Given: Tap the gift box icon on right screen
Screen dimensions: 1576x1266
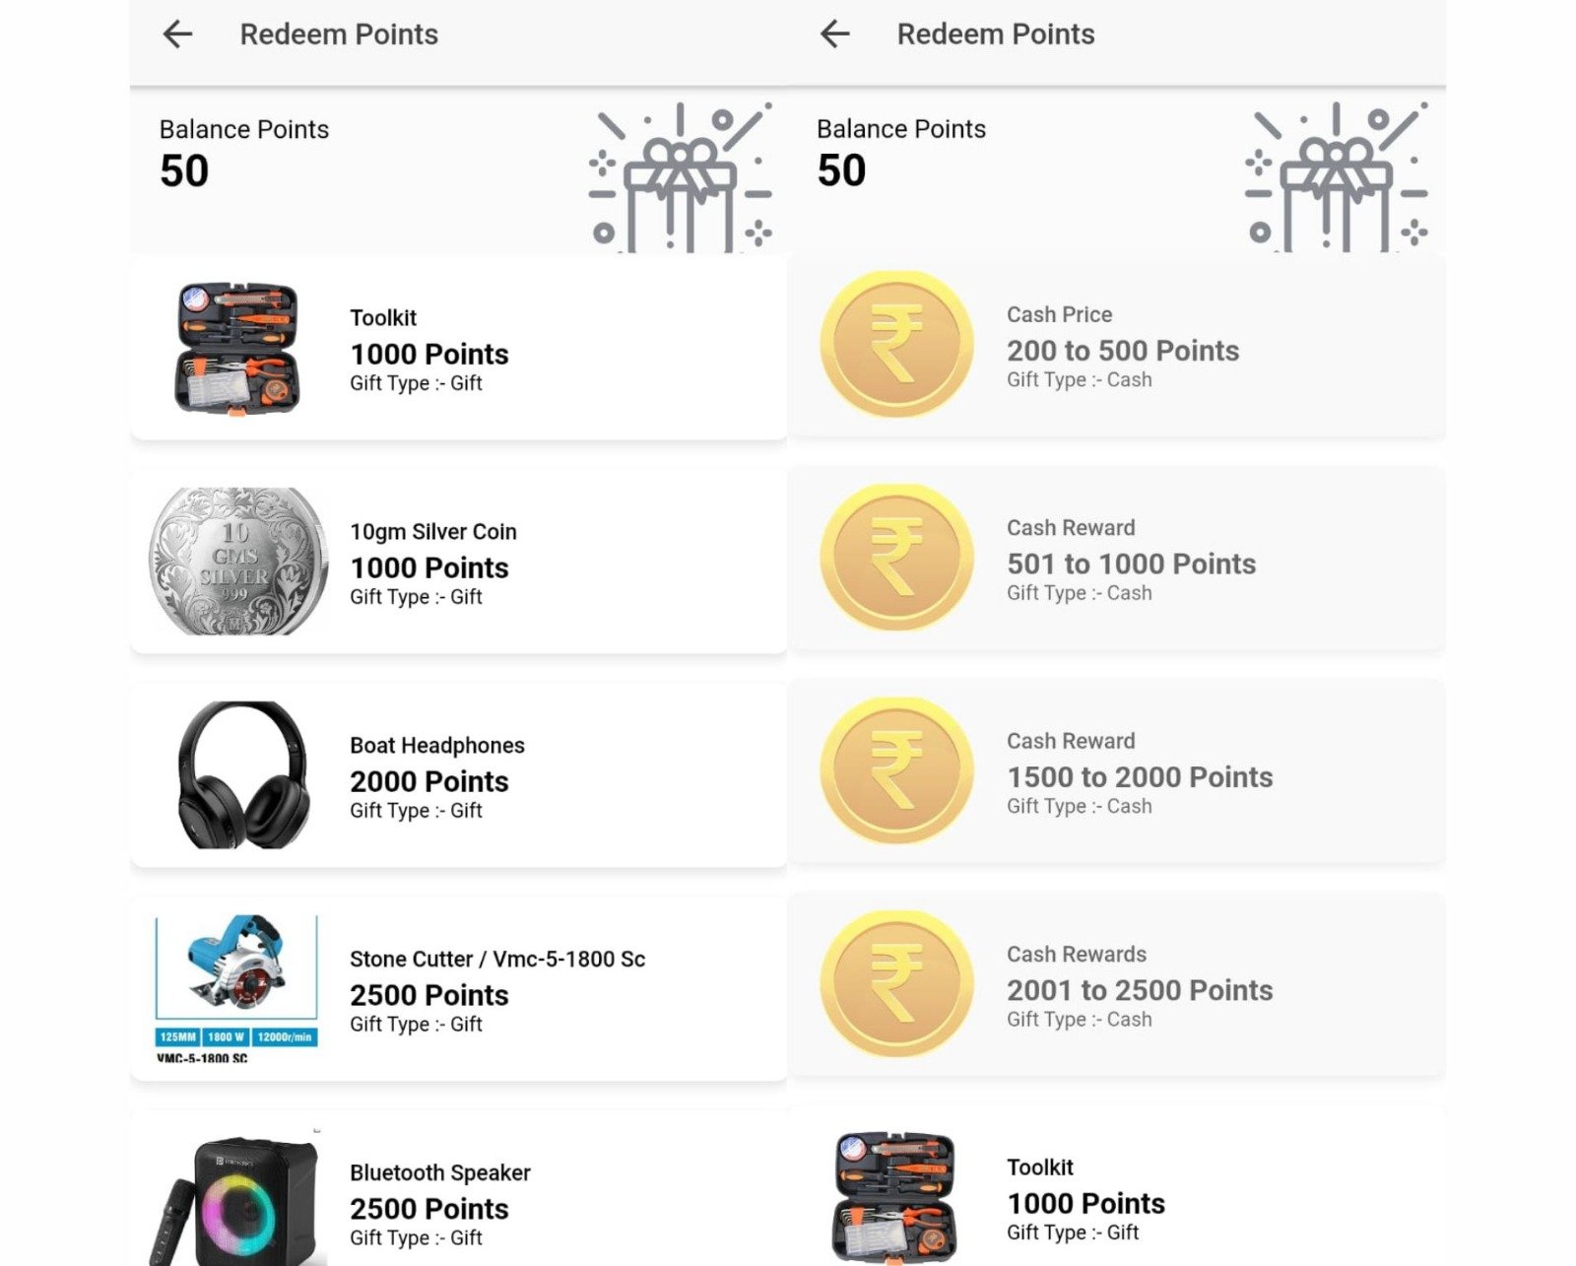Looking at the screenshot, I should (1336, 179).
